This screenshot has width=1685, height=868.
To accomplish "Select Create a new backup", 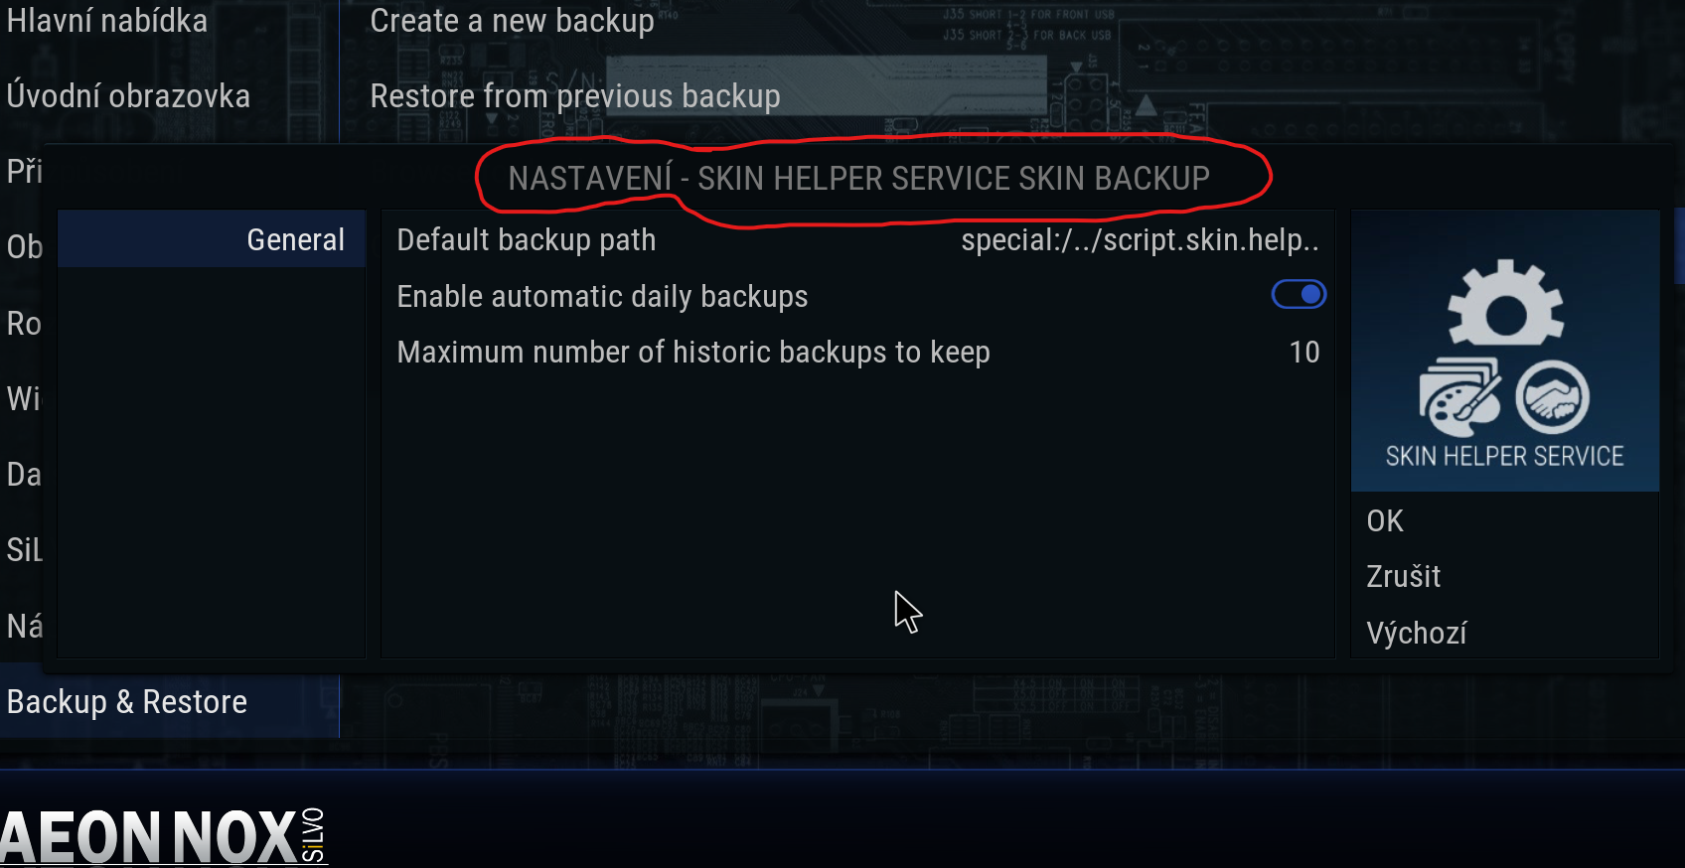I will coord(512,21).
